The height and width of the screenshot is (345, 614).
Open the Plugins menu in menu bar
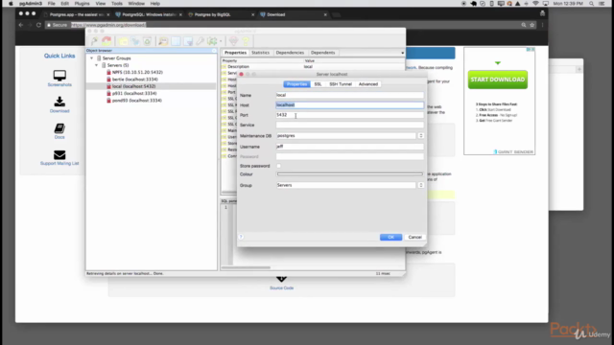82,4
